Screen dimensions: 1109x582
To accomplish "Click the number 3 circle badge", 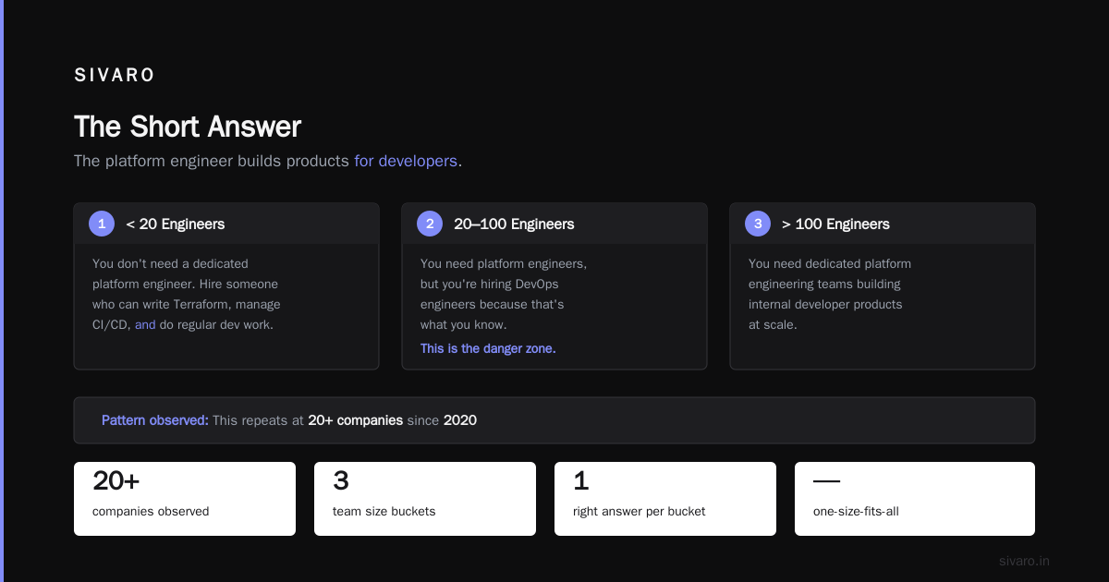I will [x=758, y=224].
